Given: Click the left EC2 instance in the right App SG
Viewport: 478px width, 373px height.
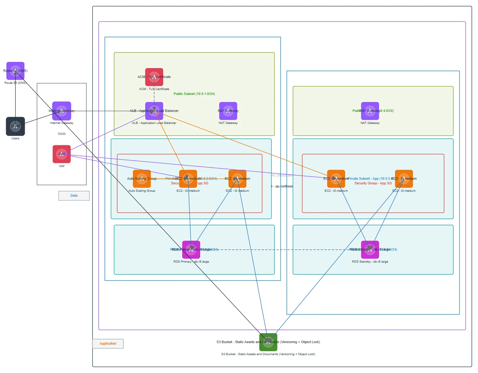Looking at the screenshot, I should (x=336, y=179).
